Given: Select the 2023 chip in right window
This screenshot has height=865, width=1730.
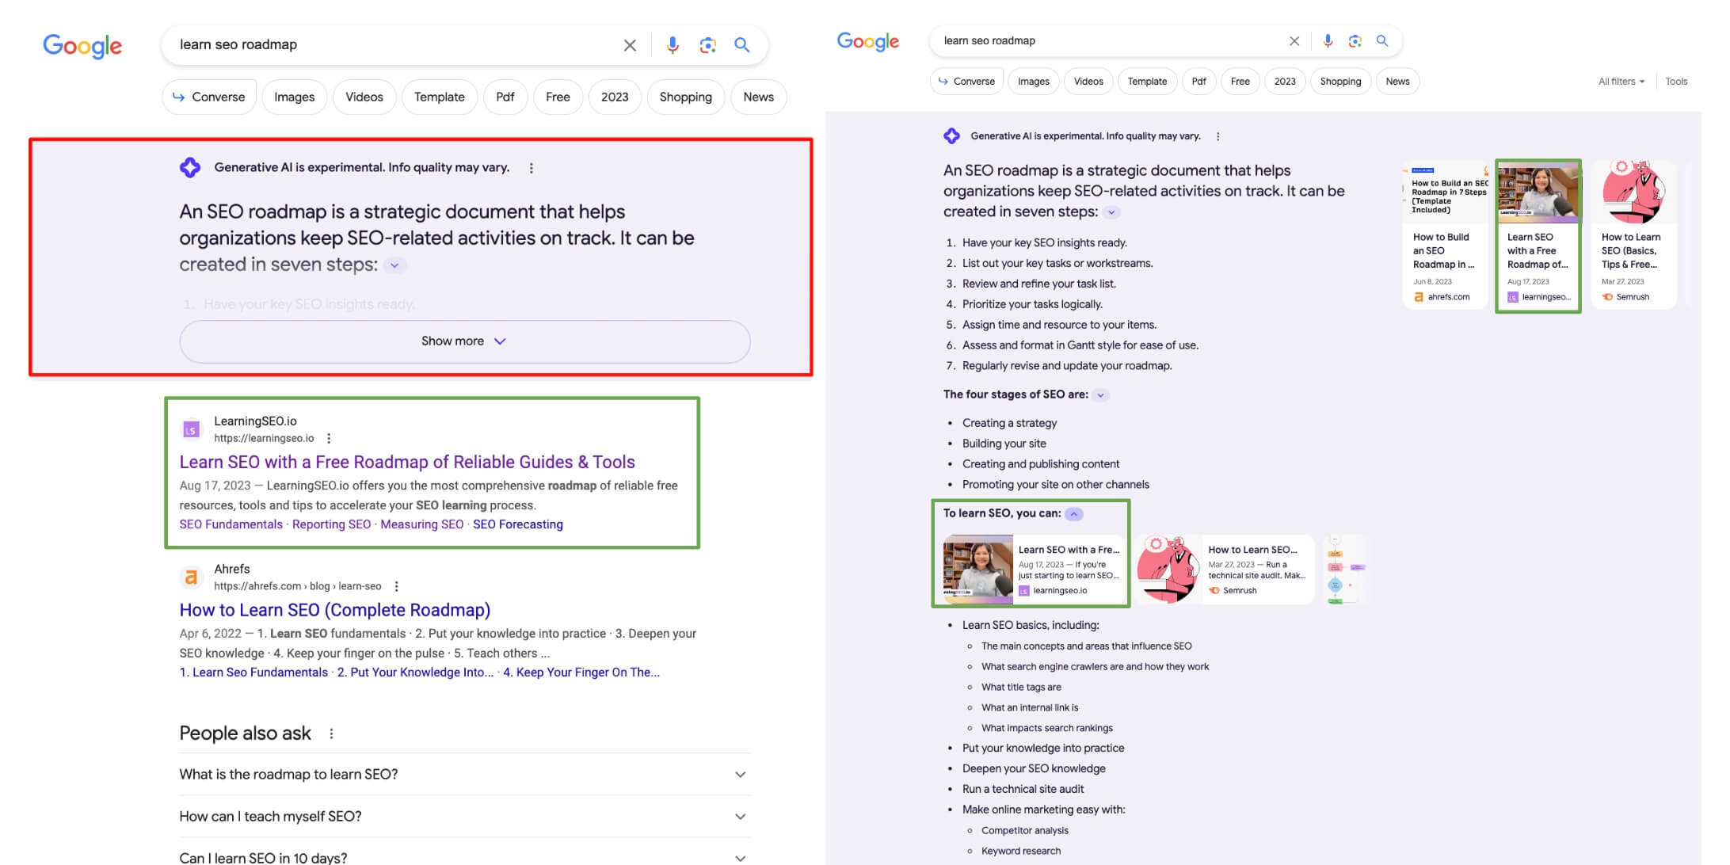Looking at the screenshot, I should pyautogui.click(x=1285, y=82).
